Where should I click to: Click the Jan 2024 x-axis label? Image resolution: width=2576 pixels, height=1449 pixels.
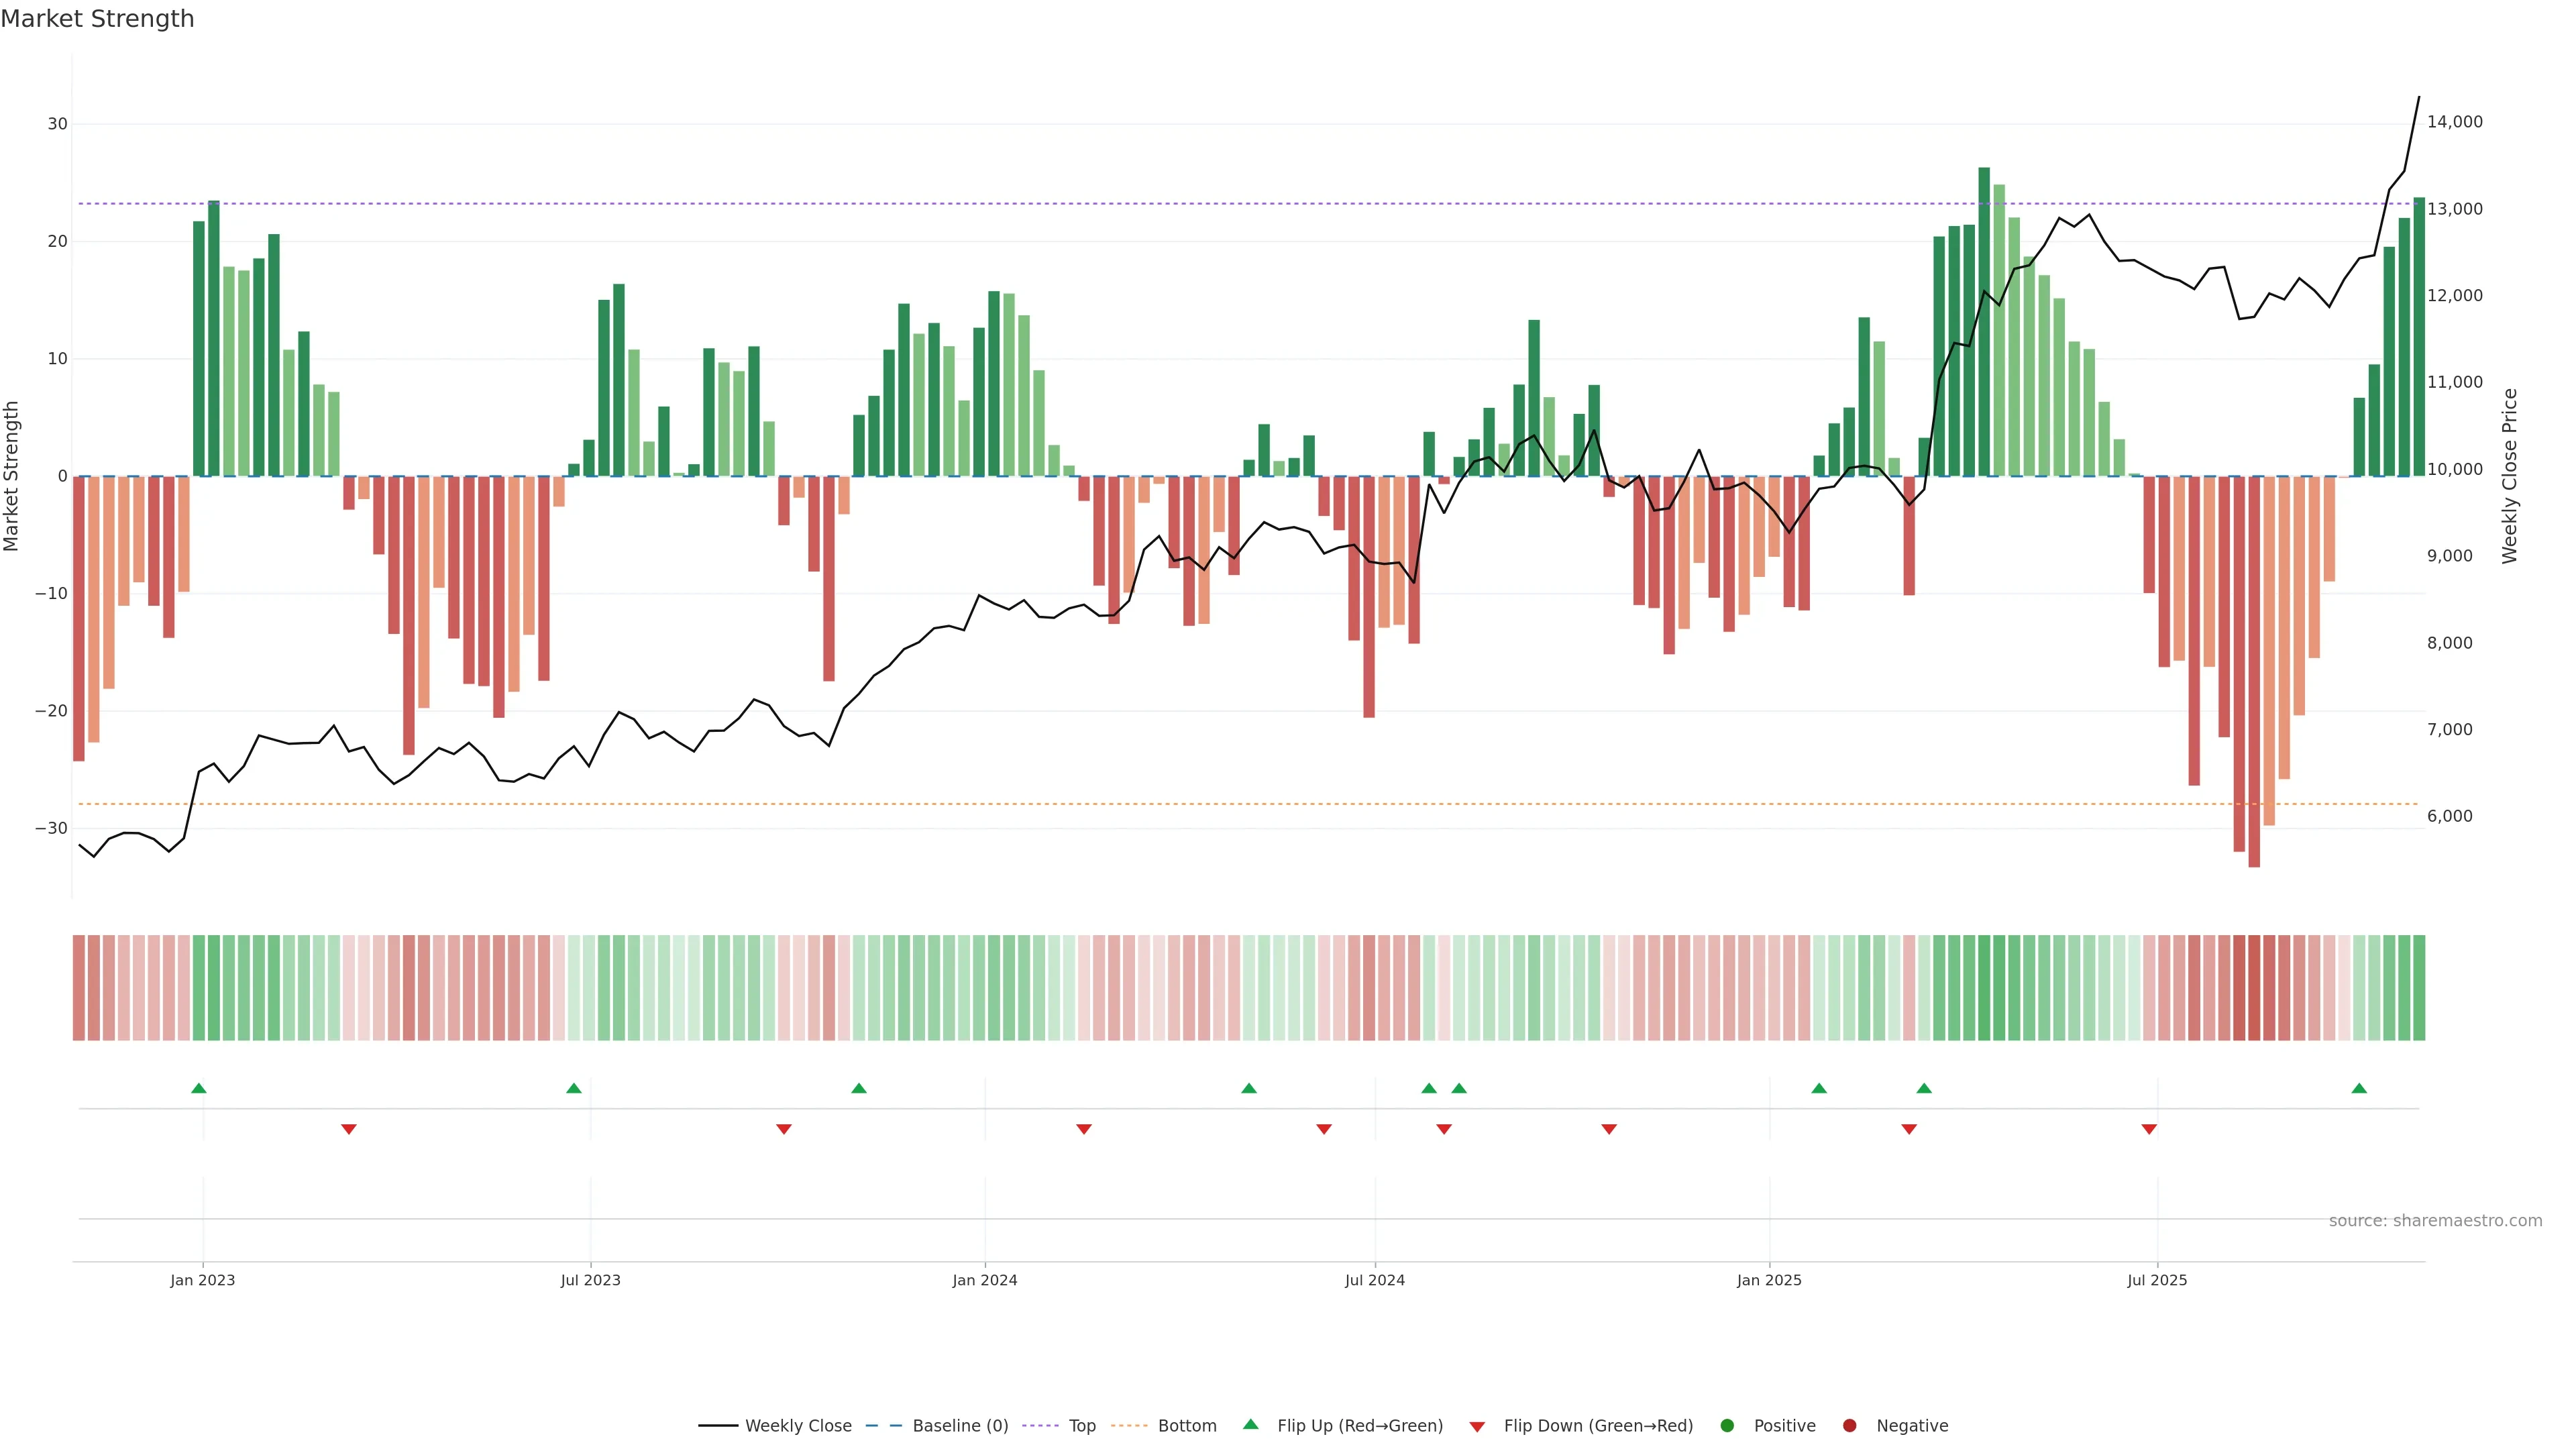point(984,1280)
